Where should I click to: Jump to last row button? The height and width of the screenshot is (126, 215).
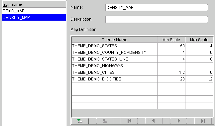[203, 121]
